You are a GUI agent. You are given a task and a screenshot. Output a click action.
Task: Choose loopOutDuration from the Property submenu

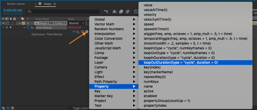pyautogui.click(x=181, y=62)
